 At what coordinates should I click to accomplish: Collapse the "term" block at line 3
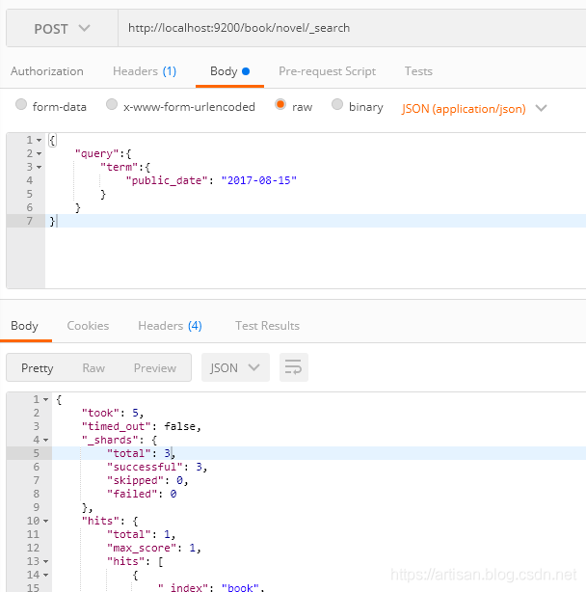point(39,168)
